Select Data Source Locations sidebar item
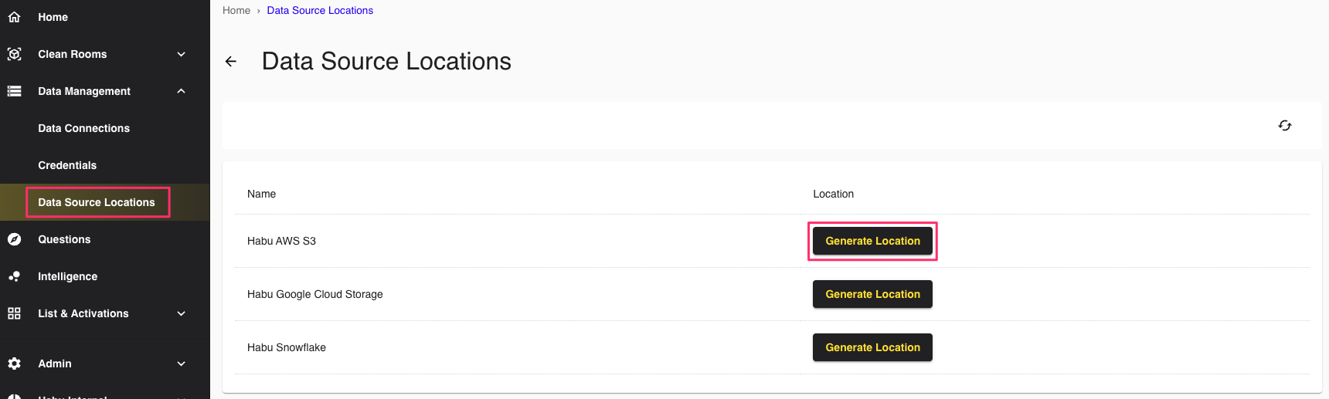Image resolution: width=1329 pixels, height=399 pixels. click(97, 202)
